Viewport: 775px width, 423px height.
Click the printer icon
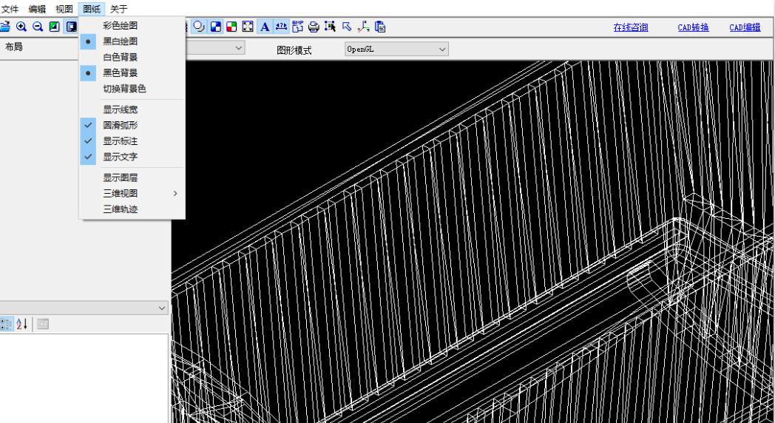(314, 27)
